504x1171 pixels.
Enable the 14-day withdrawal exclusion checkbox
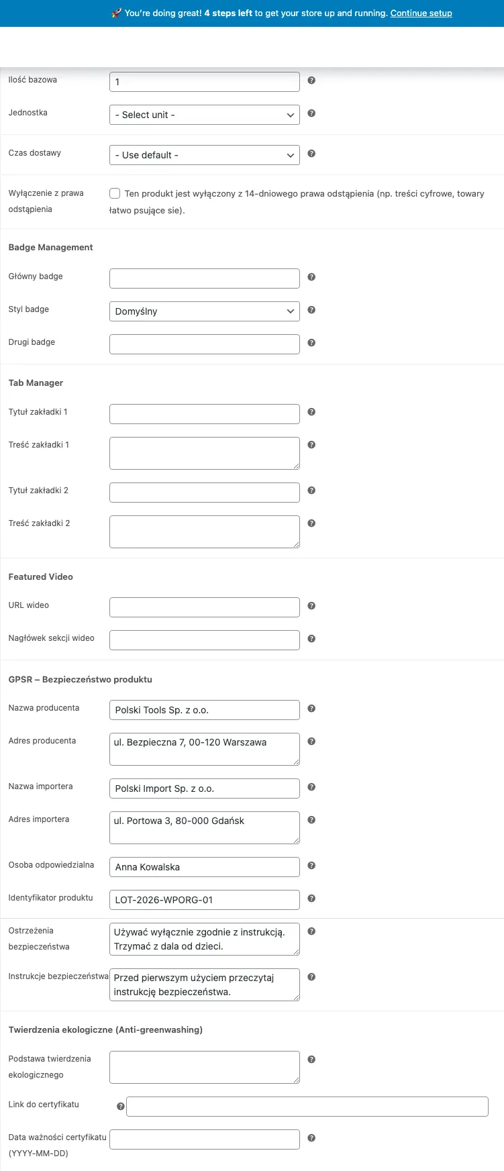pyautogui.click(x=115, y=193)
